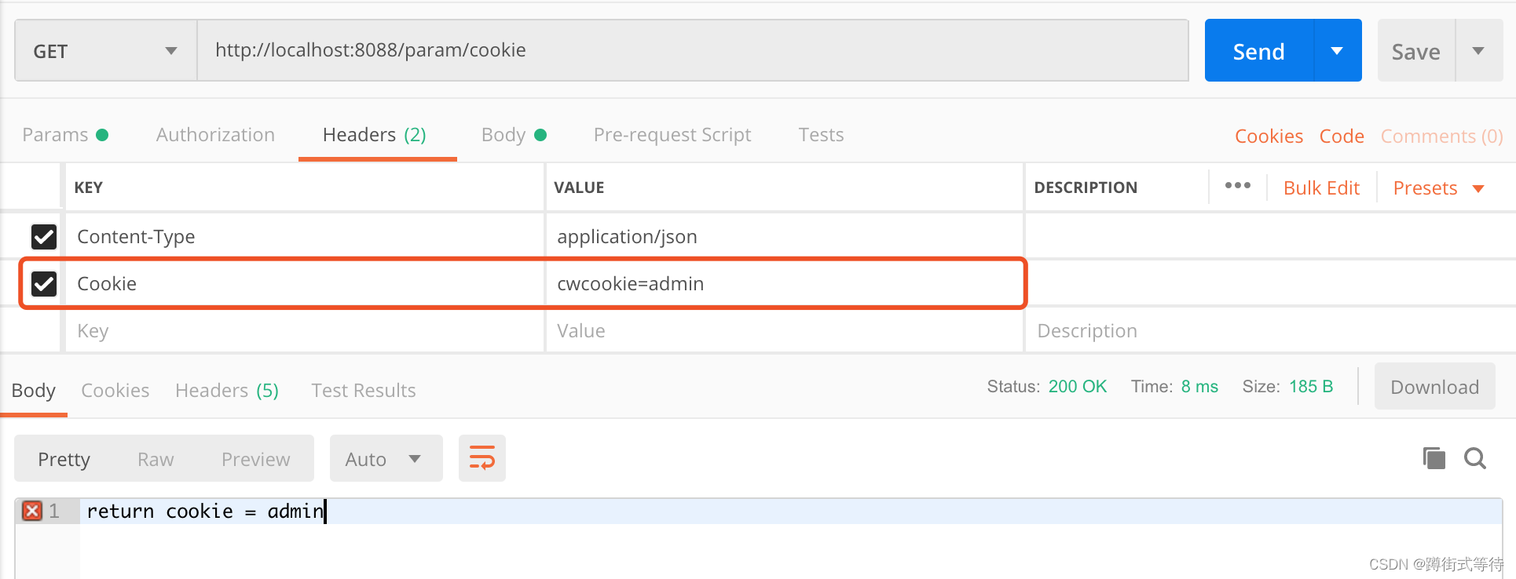The image size is (1516, 579).
Task: Open the Presets dropdown
Action: coord(1437,188)
